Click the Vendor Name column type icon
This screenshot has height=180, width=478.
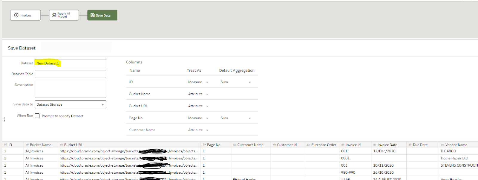click(x=442, y=145)
